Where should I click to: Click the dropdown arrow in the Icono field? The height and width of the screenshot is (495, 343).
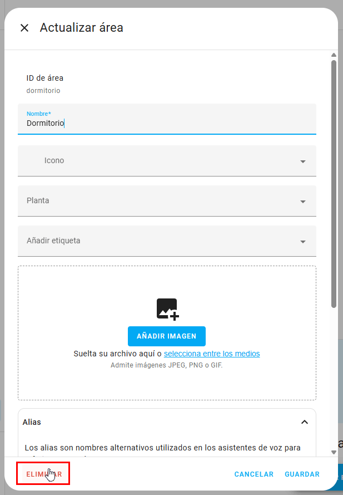303,161
